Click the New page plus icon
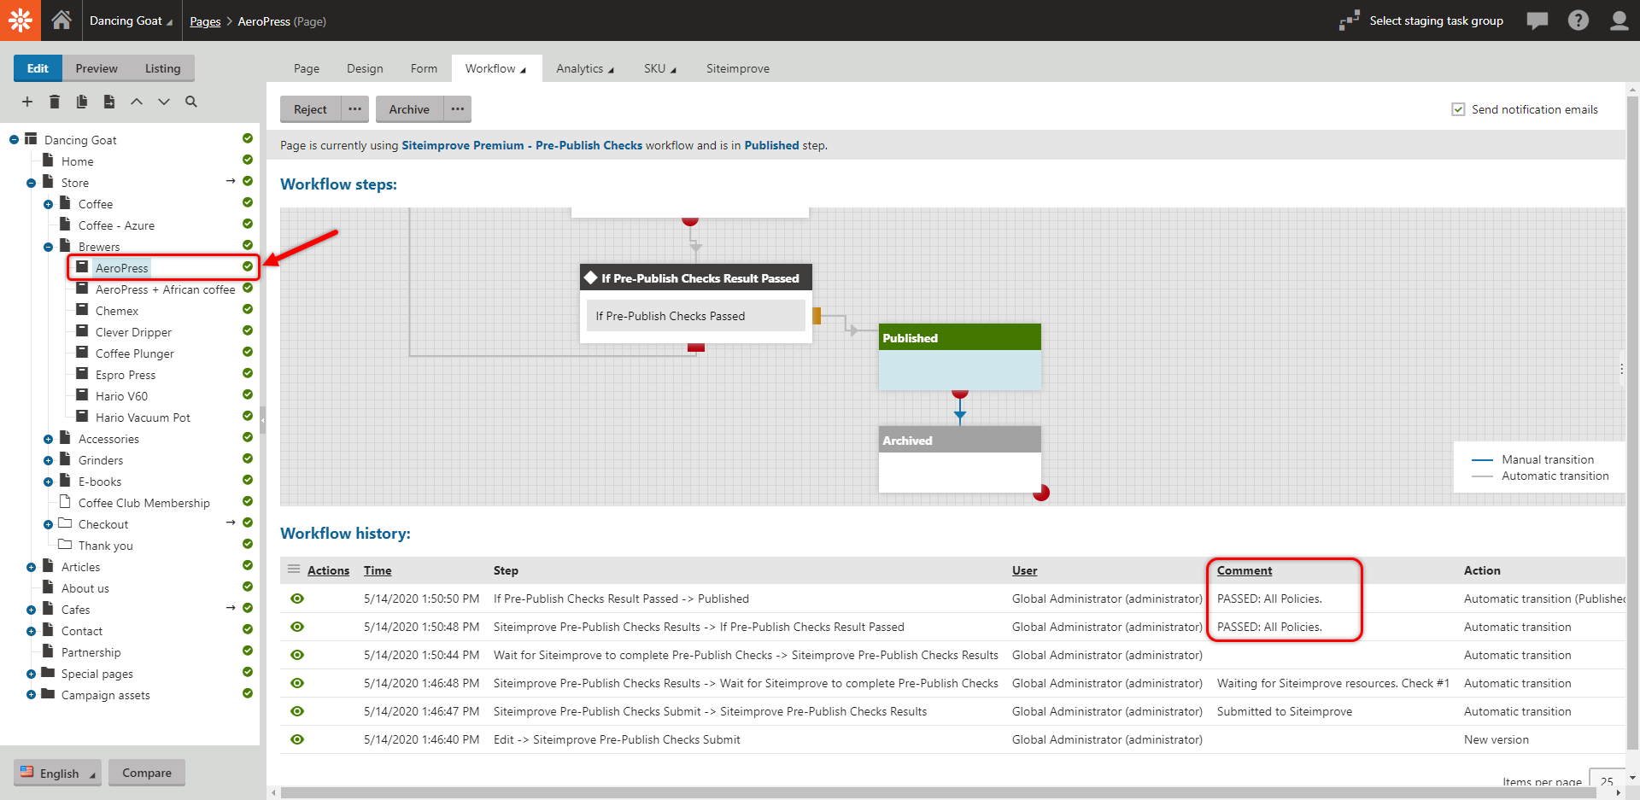Image resolution: width=1640 pixels, height=800 pixels. click(27, 102)
